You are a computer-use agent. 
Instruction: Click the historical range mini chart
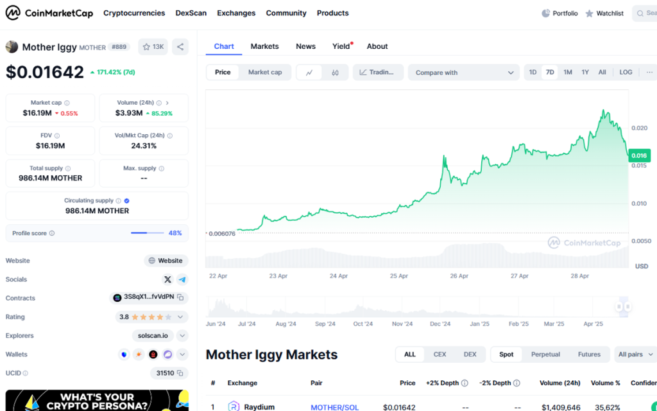coord(417,307)
